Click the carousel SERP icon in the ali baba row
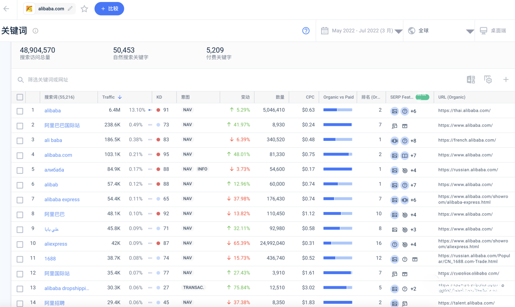The image size is (515, 307). (394, 141)
